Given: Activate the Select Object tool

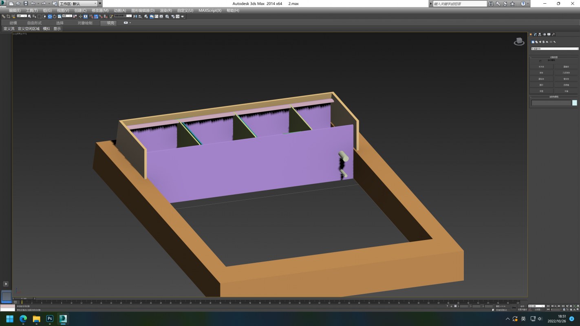Looking at the screenshot, I should [x=29, y=16].
